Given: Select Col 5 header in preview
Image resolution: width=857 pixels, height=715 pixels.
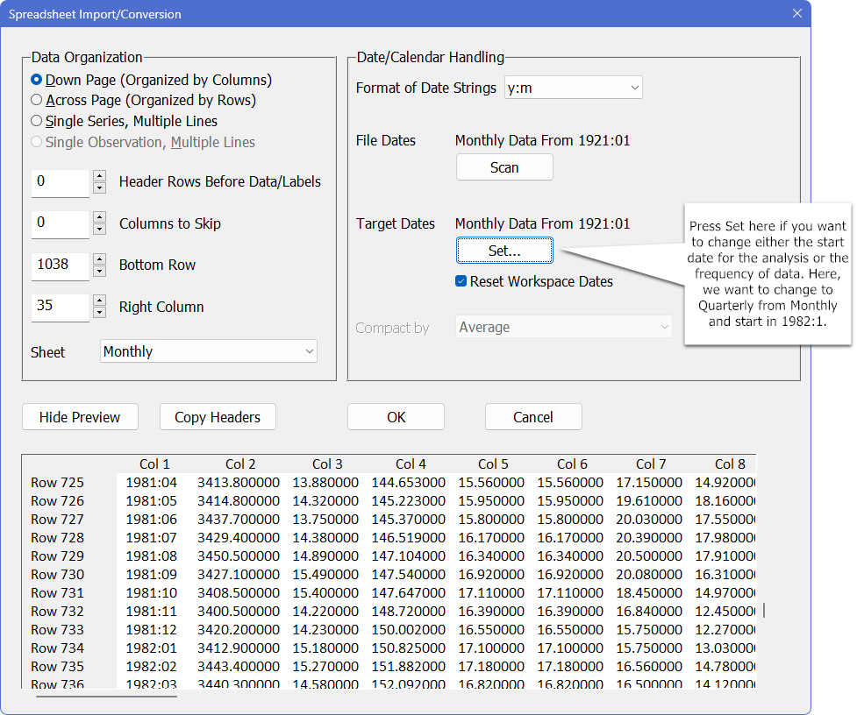Looking at the screenshot, I should (493, 464).
